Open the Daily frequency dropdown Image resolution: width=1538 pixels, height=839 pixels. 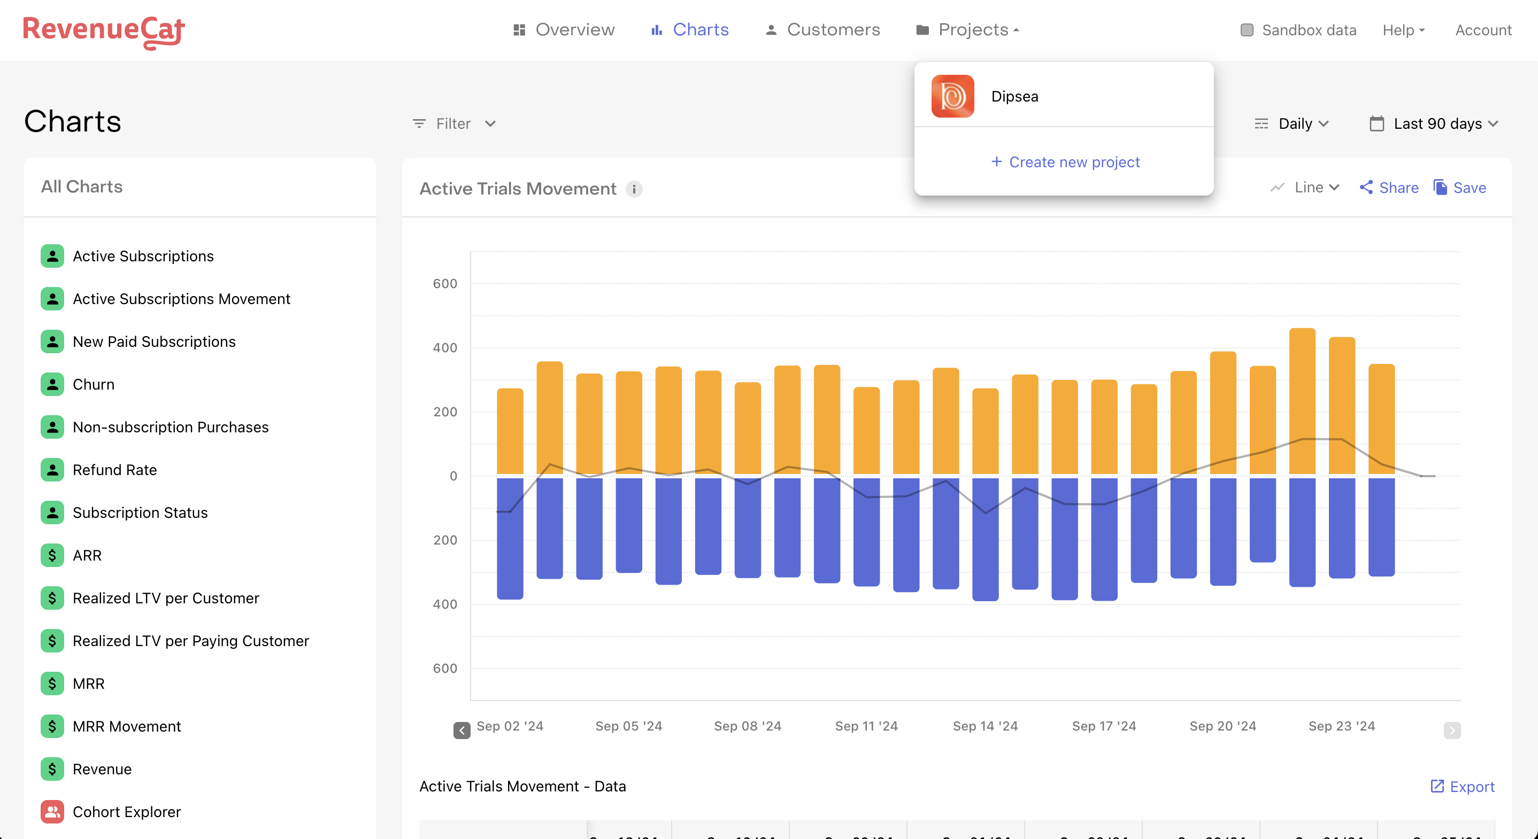coord(1291,124)
